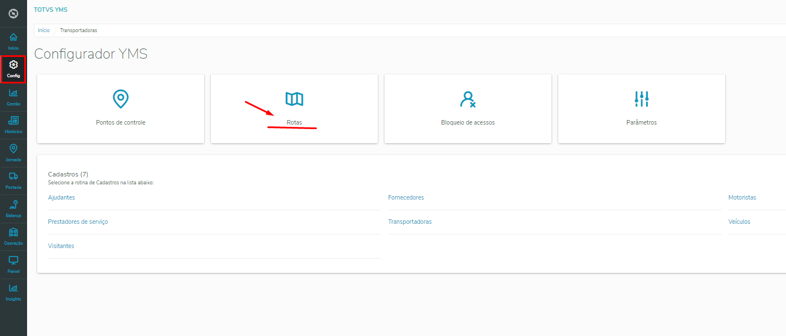Open the Início home icon in sidebar

[x=14, y=37]
